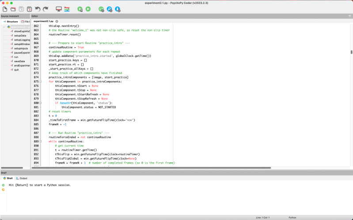Screen dimensions: 353x220
Task: Select setupInputs function in Structure tree
Action: point(19,48)
